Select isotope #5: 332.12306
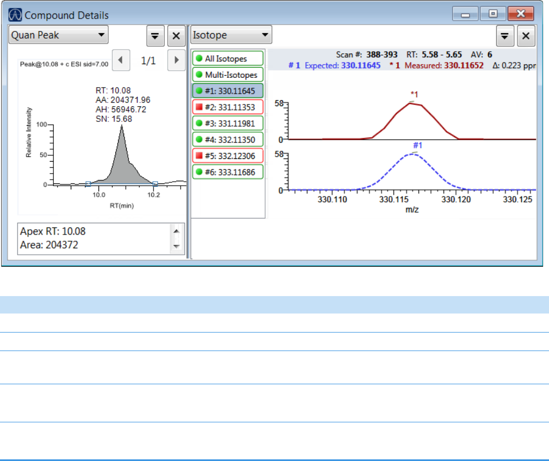Screen dimensions: 549x461 click(x=227, y=156)
